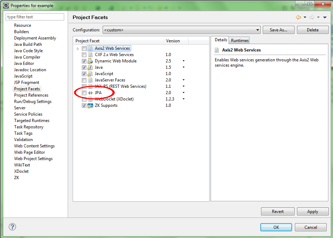Image resolution: width=333 pixels, height=238 pixels.
Task: Check the JPA facet checkbox
Action: [x=84, y=93]
